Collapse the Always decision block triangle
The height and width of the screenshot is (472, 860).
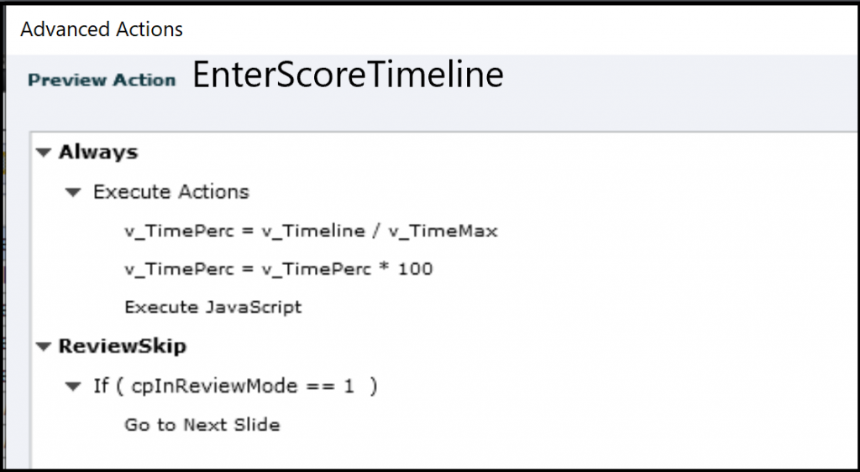click(43, 153)
